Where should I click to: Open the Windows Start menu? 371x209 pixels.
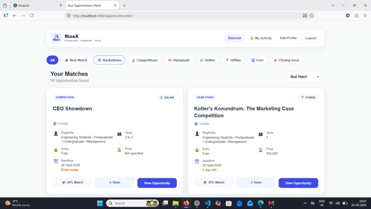[x=100, y=203]
